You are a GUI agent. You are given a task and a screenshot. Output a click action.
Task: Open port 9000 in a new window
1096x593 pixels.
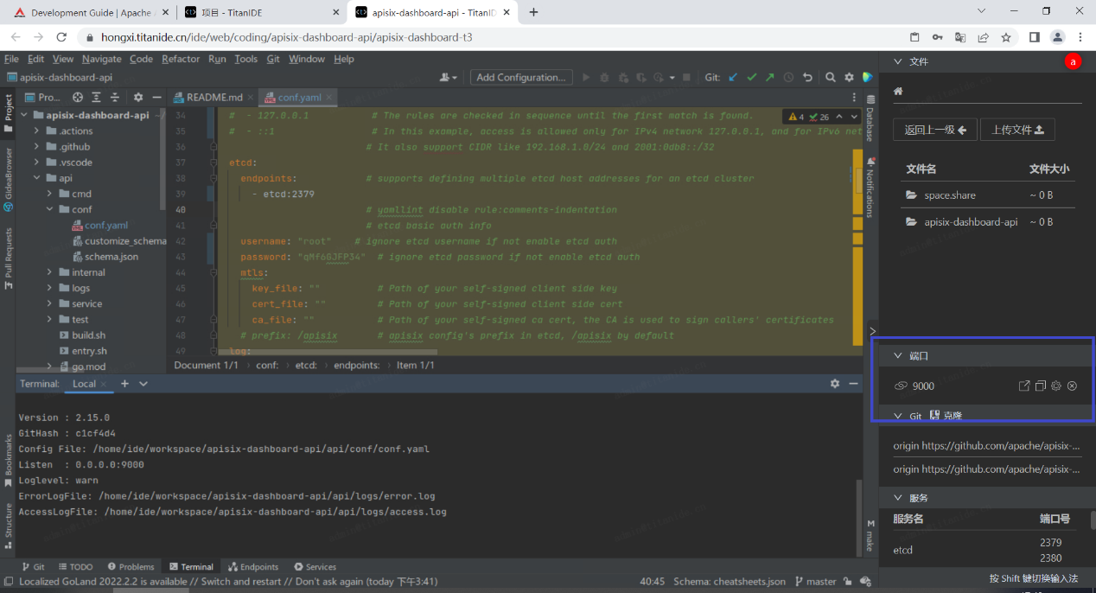(1024, 386)
